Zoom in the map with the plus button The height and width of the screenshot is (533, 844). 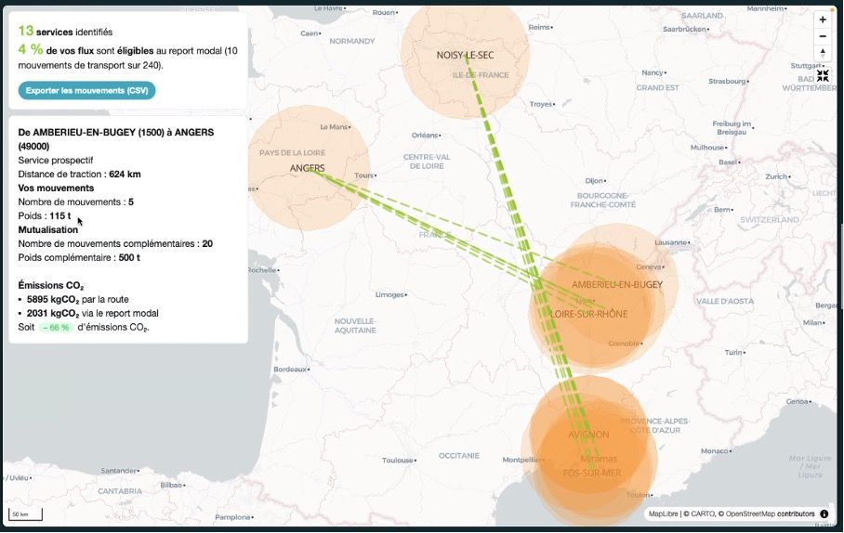pyautogui.click(x=823, y=19)
